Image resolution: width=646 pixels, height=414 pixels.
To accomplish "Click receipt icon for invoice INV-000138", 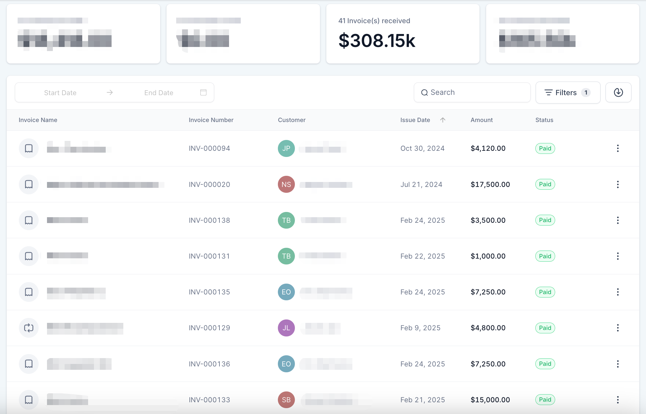I will pyautogui.click(x=29, y=220).
